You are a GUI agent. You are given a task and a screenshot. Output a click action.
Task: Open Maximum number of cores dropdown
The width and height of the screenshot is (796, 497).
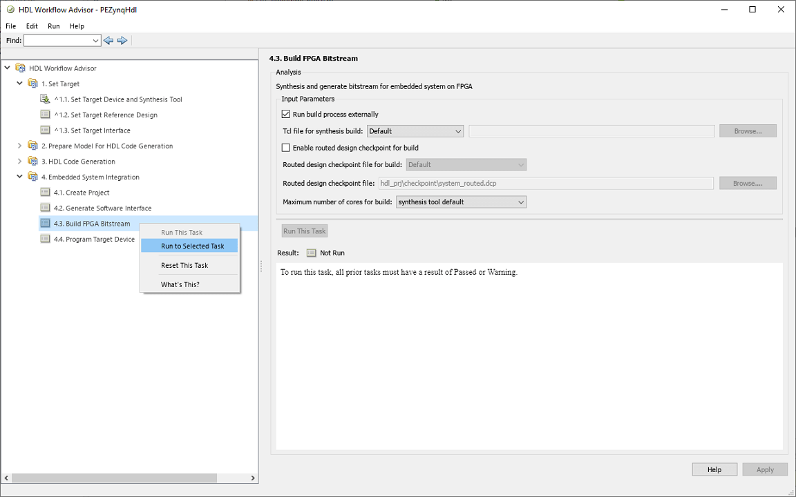pyautogui.click(x=461, y=202)
